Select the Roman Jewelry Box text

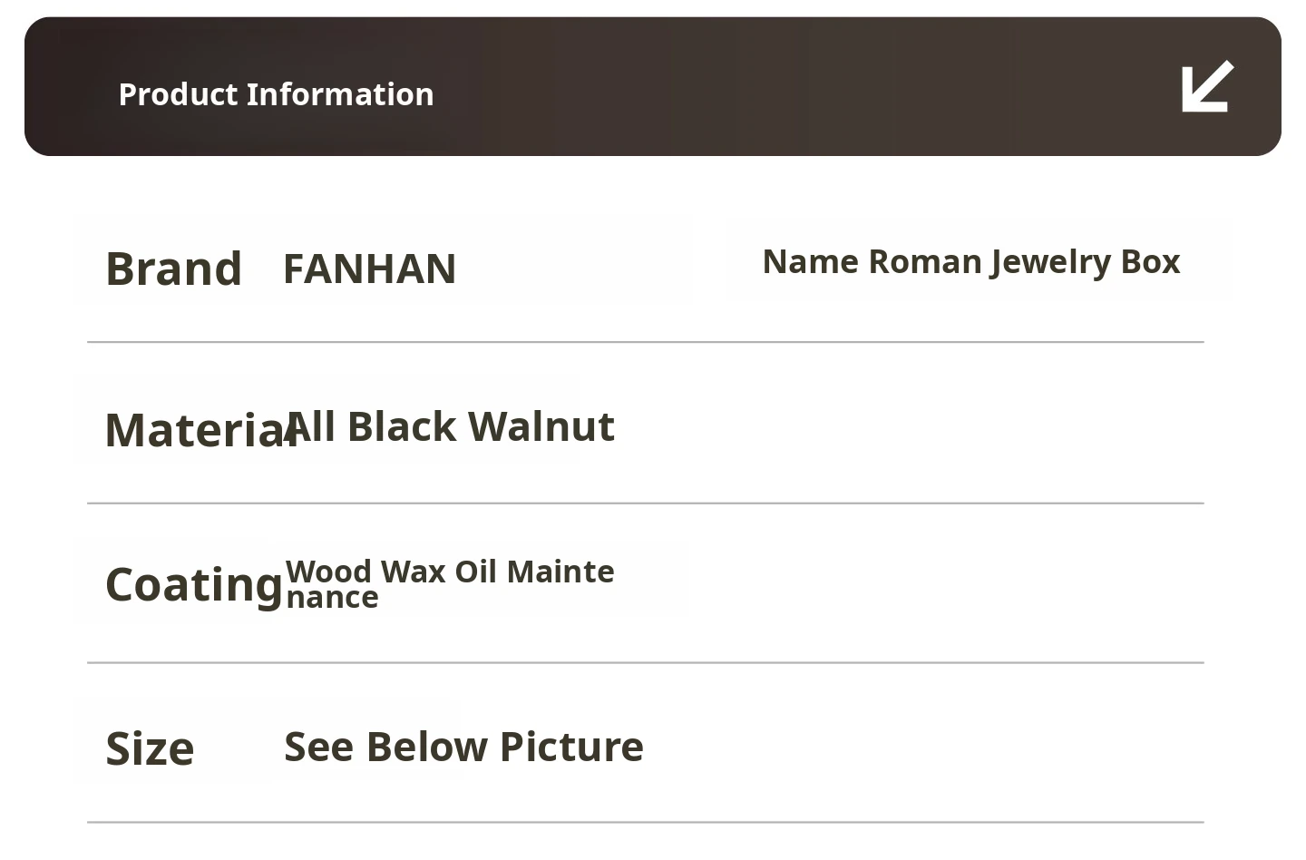tap(1024, 262)
